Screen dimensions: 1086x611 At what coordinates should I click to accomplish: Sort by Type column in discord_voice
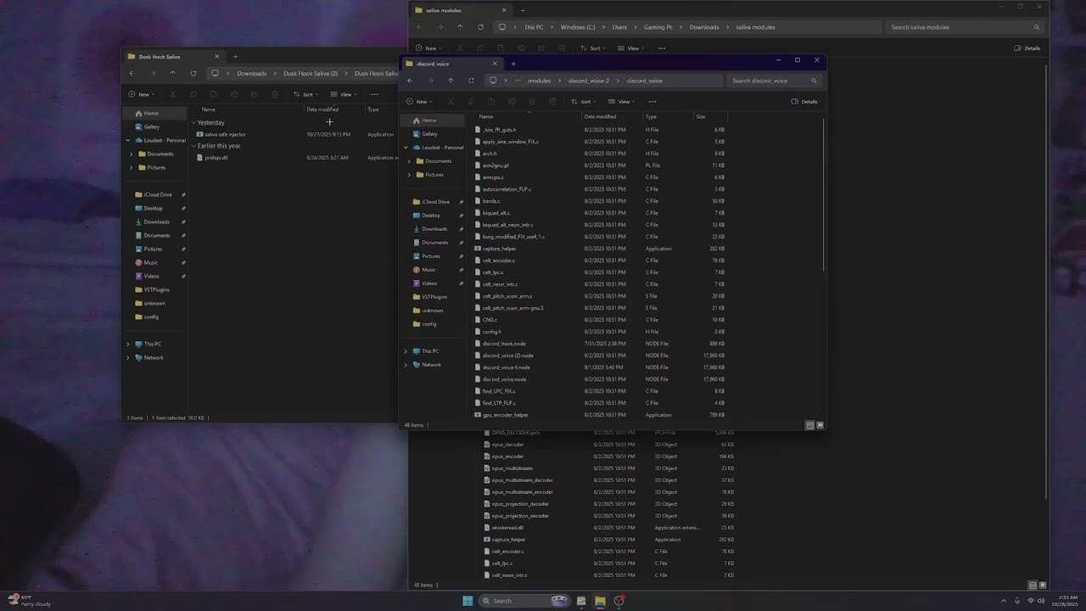click(651, 116)
